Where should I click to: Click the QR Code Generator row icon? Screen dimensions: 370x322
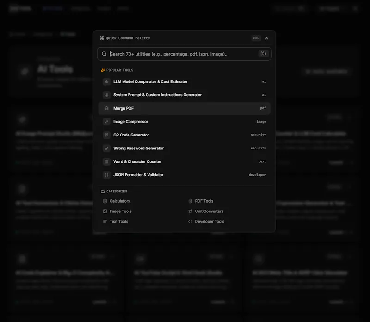point(106,135)
